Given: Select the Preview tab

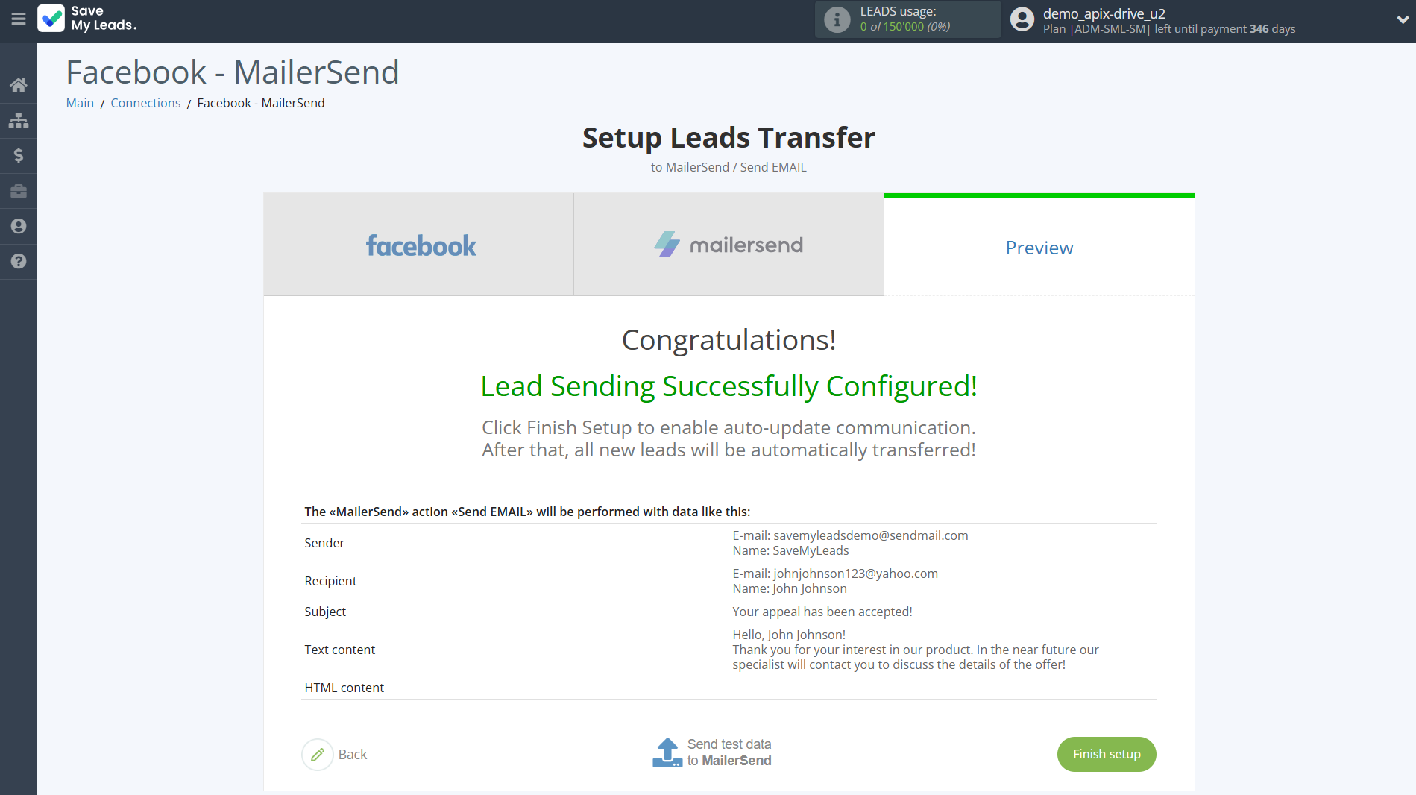Looking at the screenshot, I should (x=1039, y=248).
